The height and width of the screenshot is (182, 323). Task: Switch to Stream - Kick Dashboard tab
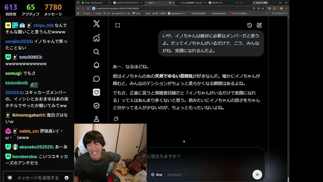coord(96,3)
